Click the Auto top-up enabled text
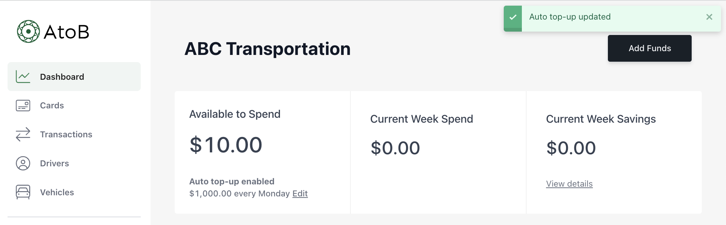 [x=232, y=181]
